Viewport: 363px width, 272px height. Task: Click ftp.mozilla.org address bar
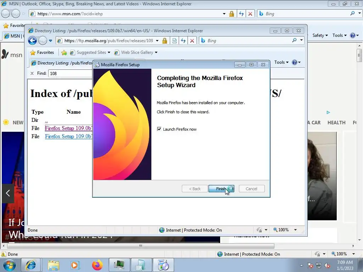pyautogui.click(x=108, y=41)
